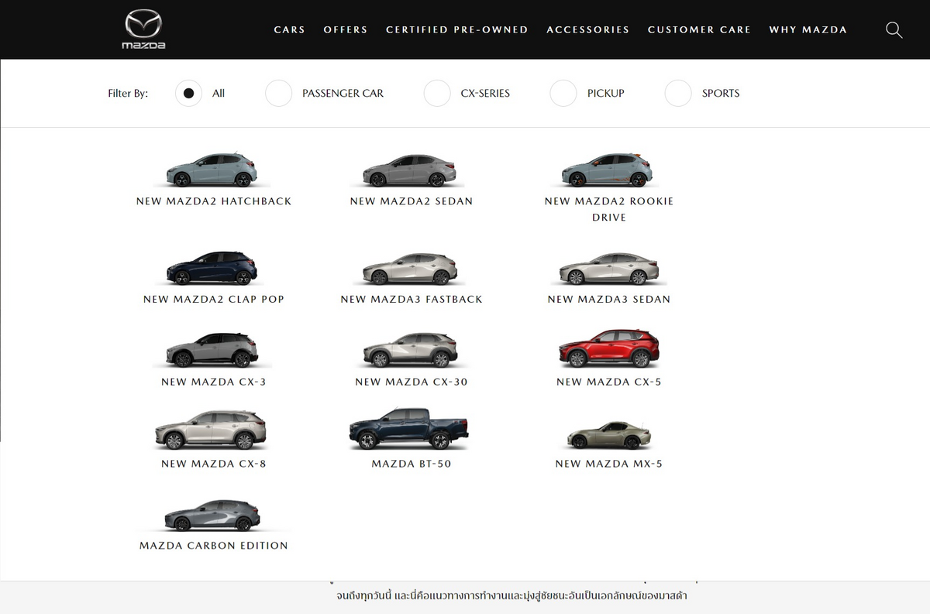Open the CARS menu
Screen dimensions: 930x614
tap(290, 29)
